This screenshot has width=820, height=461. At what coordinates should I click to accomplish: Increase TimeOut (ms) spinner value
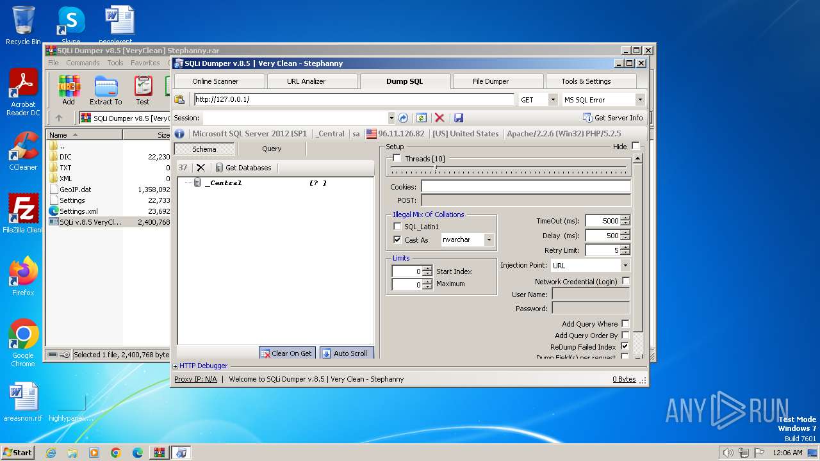point(625,218)
